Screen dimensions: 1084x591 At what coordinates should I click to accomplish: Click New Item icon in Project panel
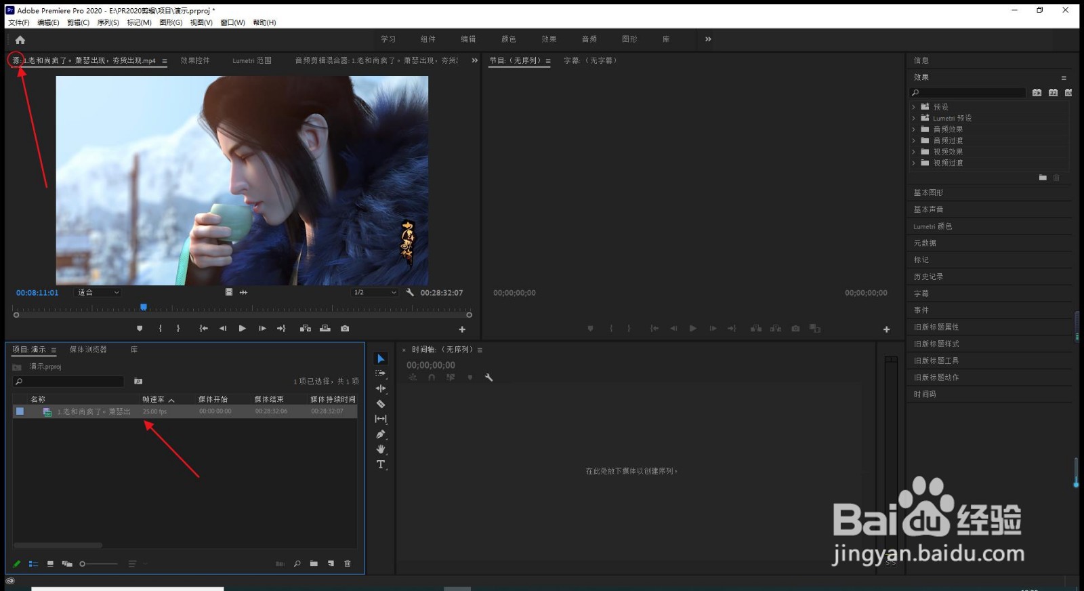[x=331, y=563]
